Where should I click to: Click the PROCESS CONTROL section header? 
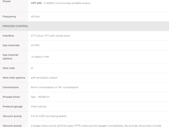click(x=15, y=26)
